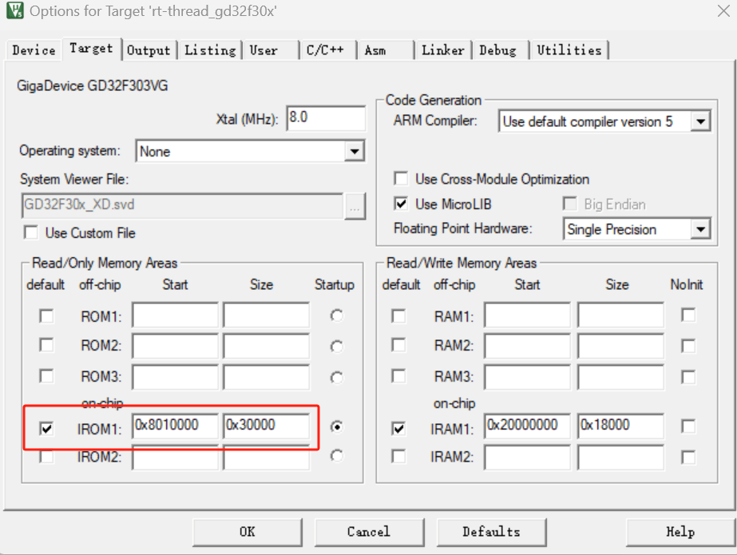Click the Xtal (MHz) input field
The height and width of the screenshot is (555, 737).
[x=325, y=118]
